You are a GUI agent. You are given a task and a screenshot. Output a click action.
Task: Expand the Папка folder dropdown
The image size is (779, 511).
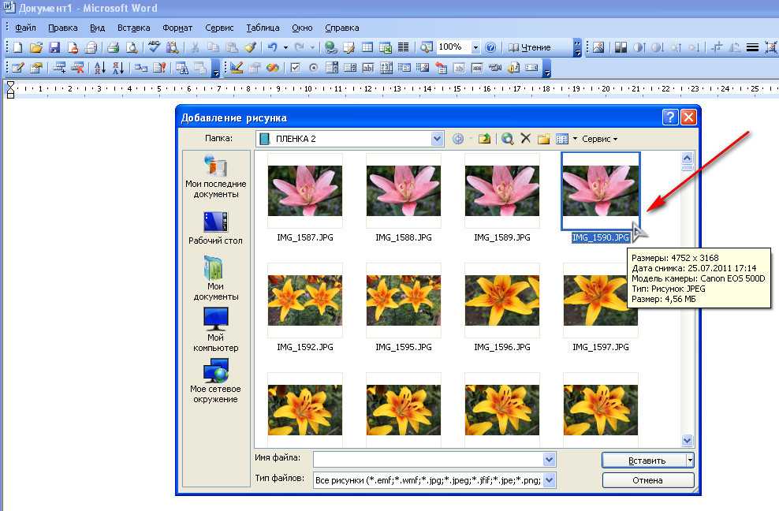438,139
